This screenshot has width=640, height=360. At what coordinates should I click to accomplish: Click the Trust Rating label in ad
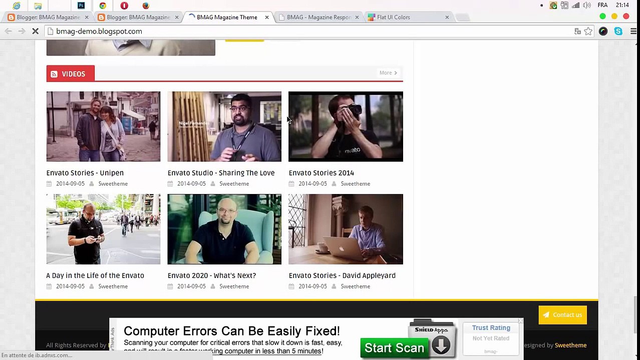click(x=491, y=328)
